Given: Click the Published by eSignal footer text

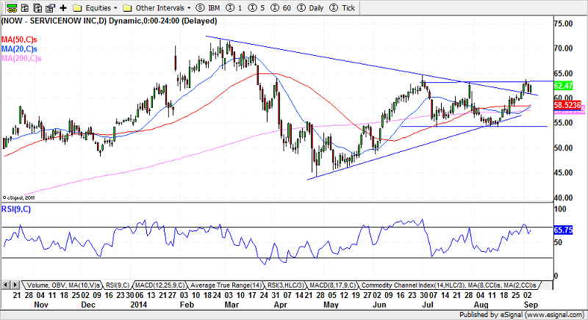Looking at the screenshot, I should 522,315.
